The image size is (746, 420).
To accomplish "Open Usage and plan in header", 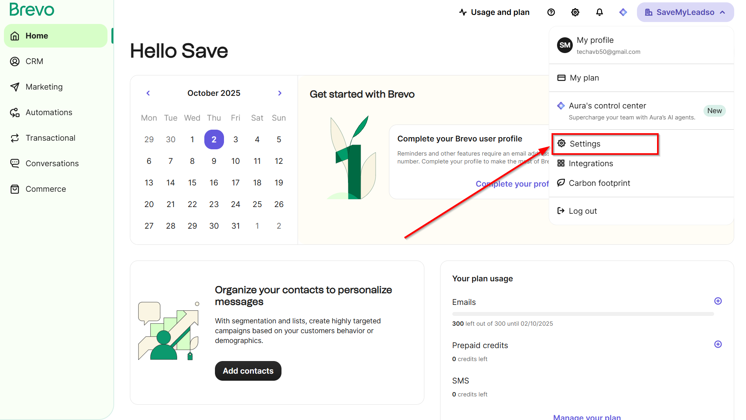I will tap(494, 12).
